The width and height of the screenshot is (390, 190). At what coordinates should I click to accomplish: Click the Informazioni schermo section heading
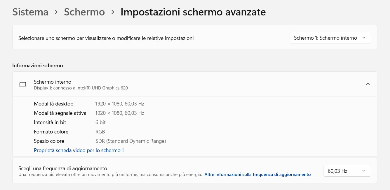coord(38,66)
